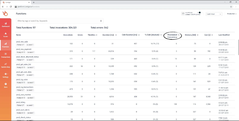Screen dimensions: 239x121
Task: Expand the Settings sidebar menu
Action: [6, 75]
